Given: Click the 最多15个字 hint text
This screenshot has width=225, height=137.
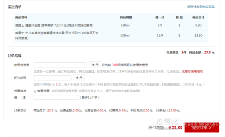Looking at the screenshot, I should [90, 97].
